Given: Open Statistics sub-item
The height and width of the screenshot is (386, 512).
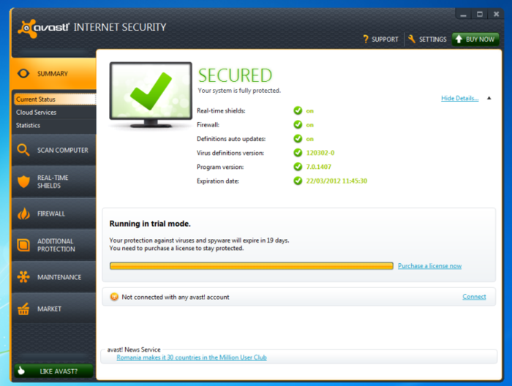Looking at the screenshot, I should [x=28, y=125].
